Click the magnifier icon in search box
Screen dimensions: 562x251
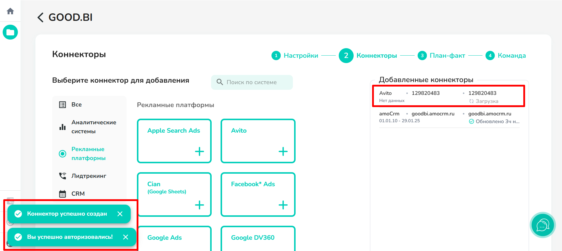point(220,82)
